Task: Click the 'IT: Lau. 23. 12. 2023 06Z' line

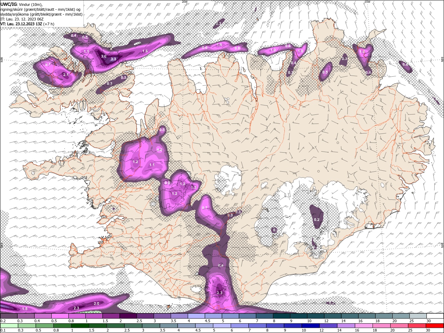Action: [22, 19]
